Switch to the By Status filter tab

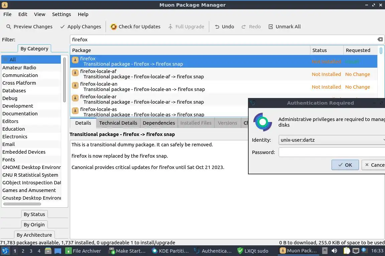(x=34, y=214)
